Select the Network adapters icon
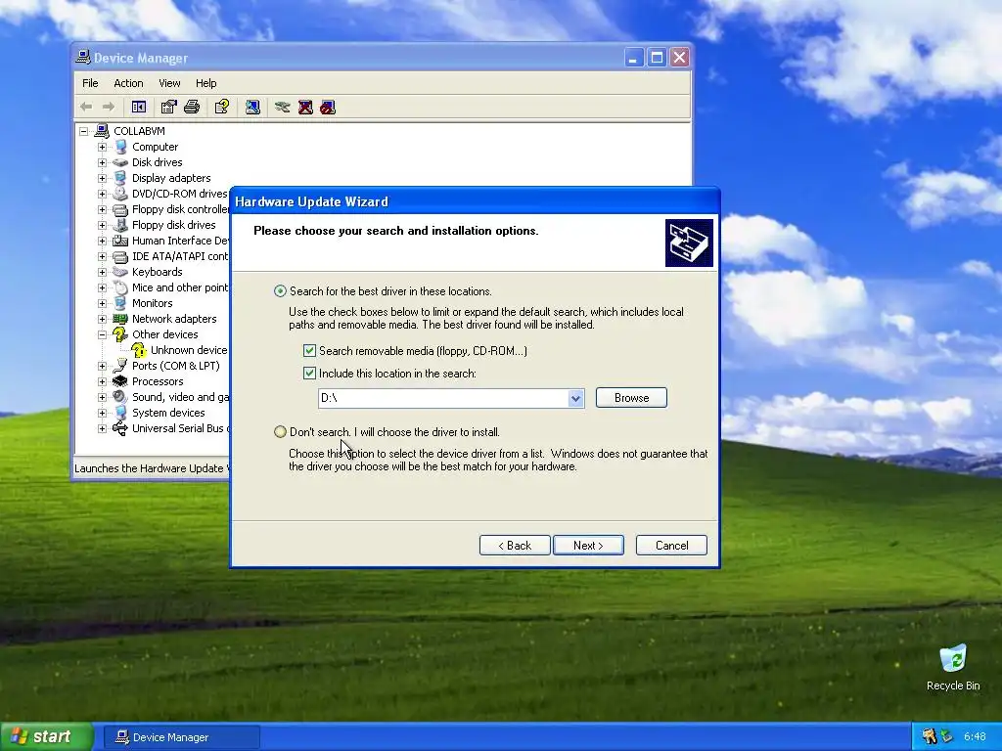Screen dimensions: 1002x751 pyautogui.click(x=120, y=319)
